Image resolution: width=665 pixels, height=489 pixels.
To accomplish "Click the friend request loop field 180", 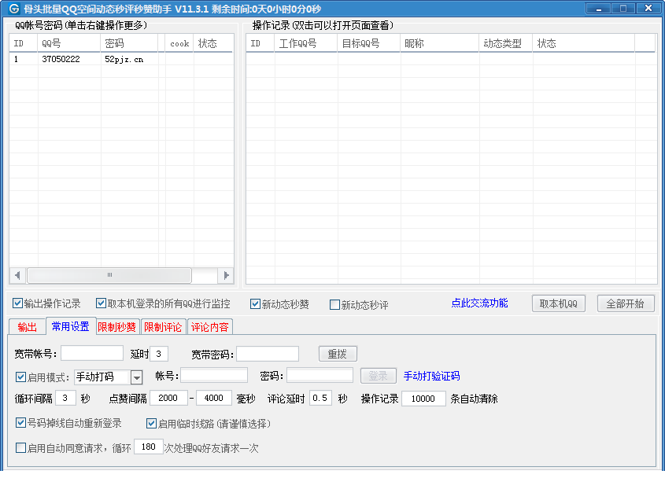I will (x=149, y=447).
